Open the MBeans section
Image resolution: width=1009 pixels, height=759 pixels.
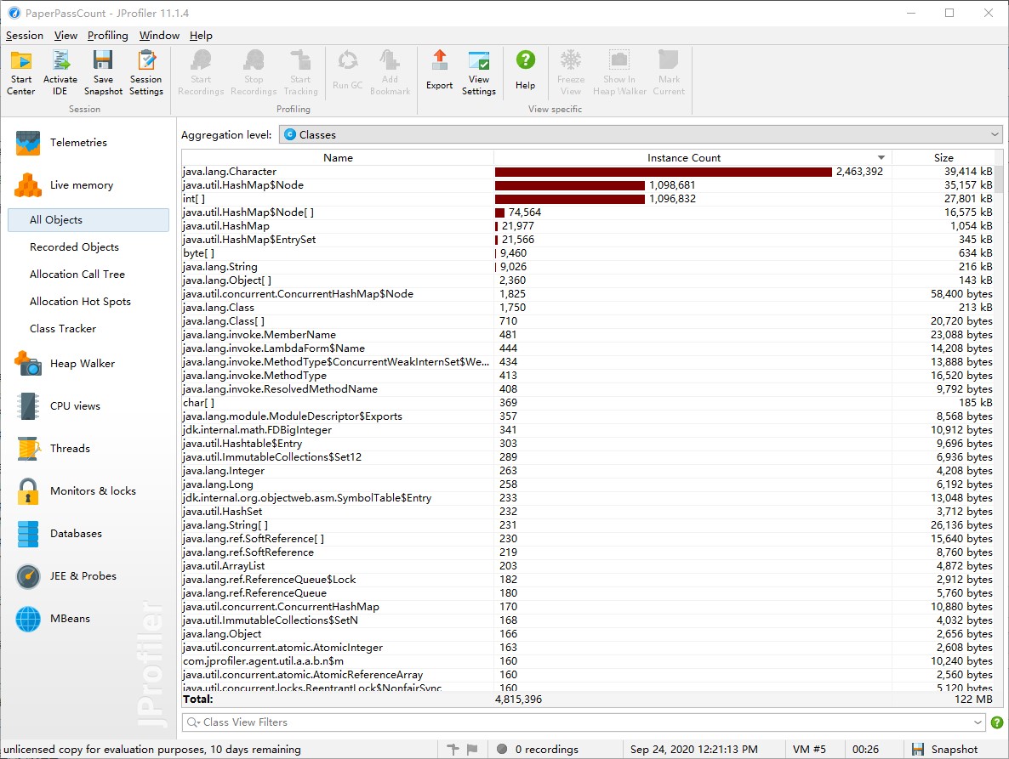pyautogui.click(x=90, y=618)
